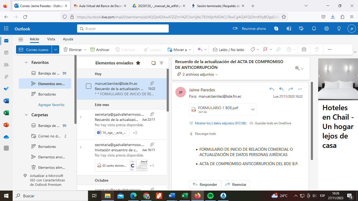Open the Ayuda tab
Screen dimensions: 358x201
68,39
